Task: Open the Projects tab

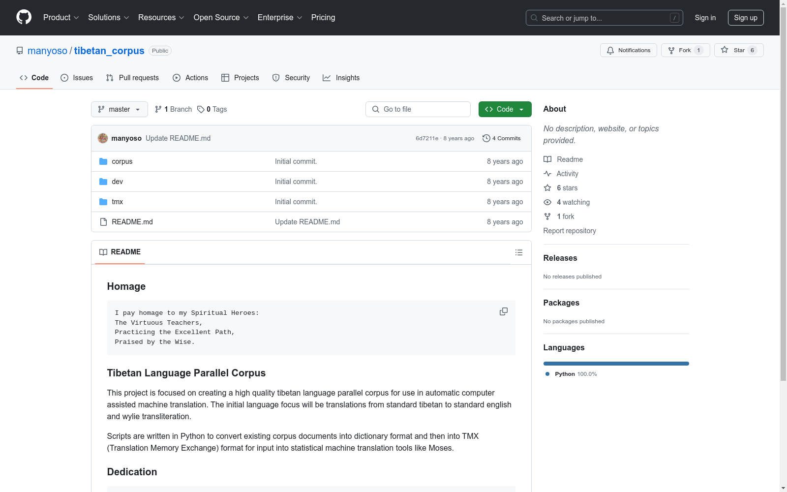Action: click(x=240, y=78)
